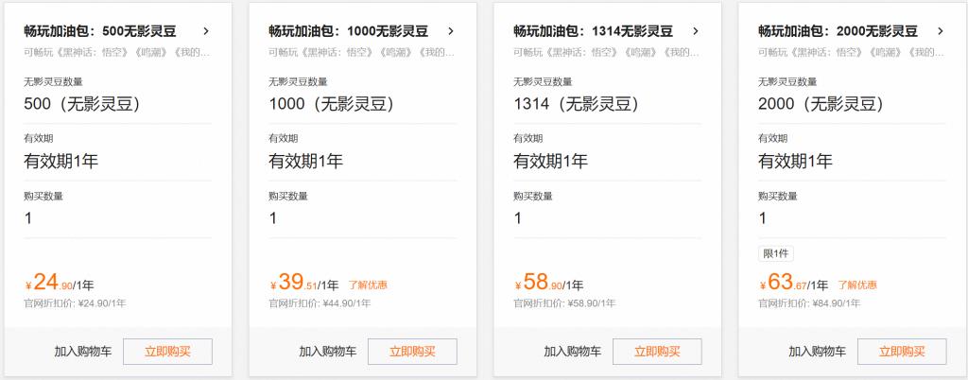Click the ¥39.51/1年 orange price
The width and height of the screenshot is (968, 380).
click(304, 284)
